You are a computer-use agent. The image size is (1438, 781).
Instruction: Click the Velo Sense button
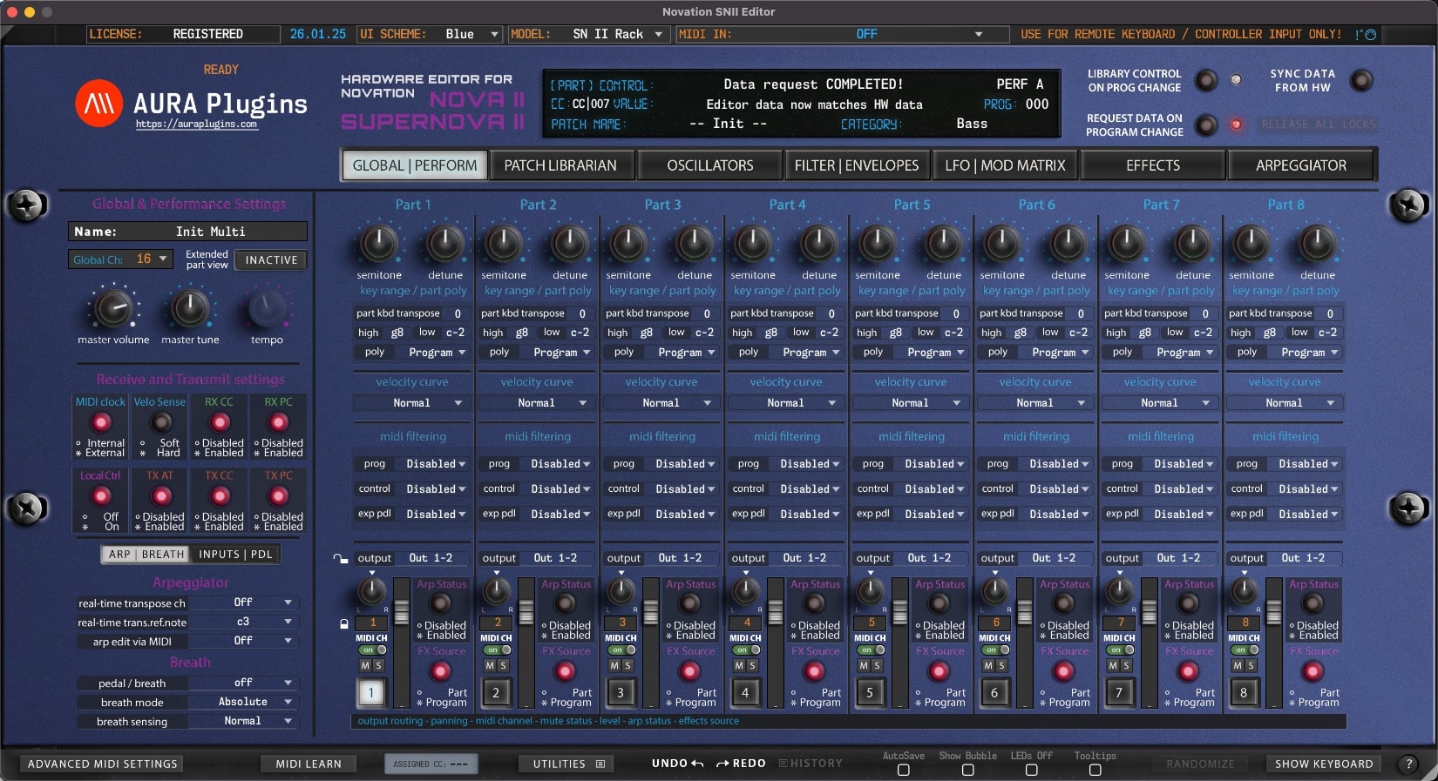pos(161,423)
